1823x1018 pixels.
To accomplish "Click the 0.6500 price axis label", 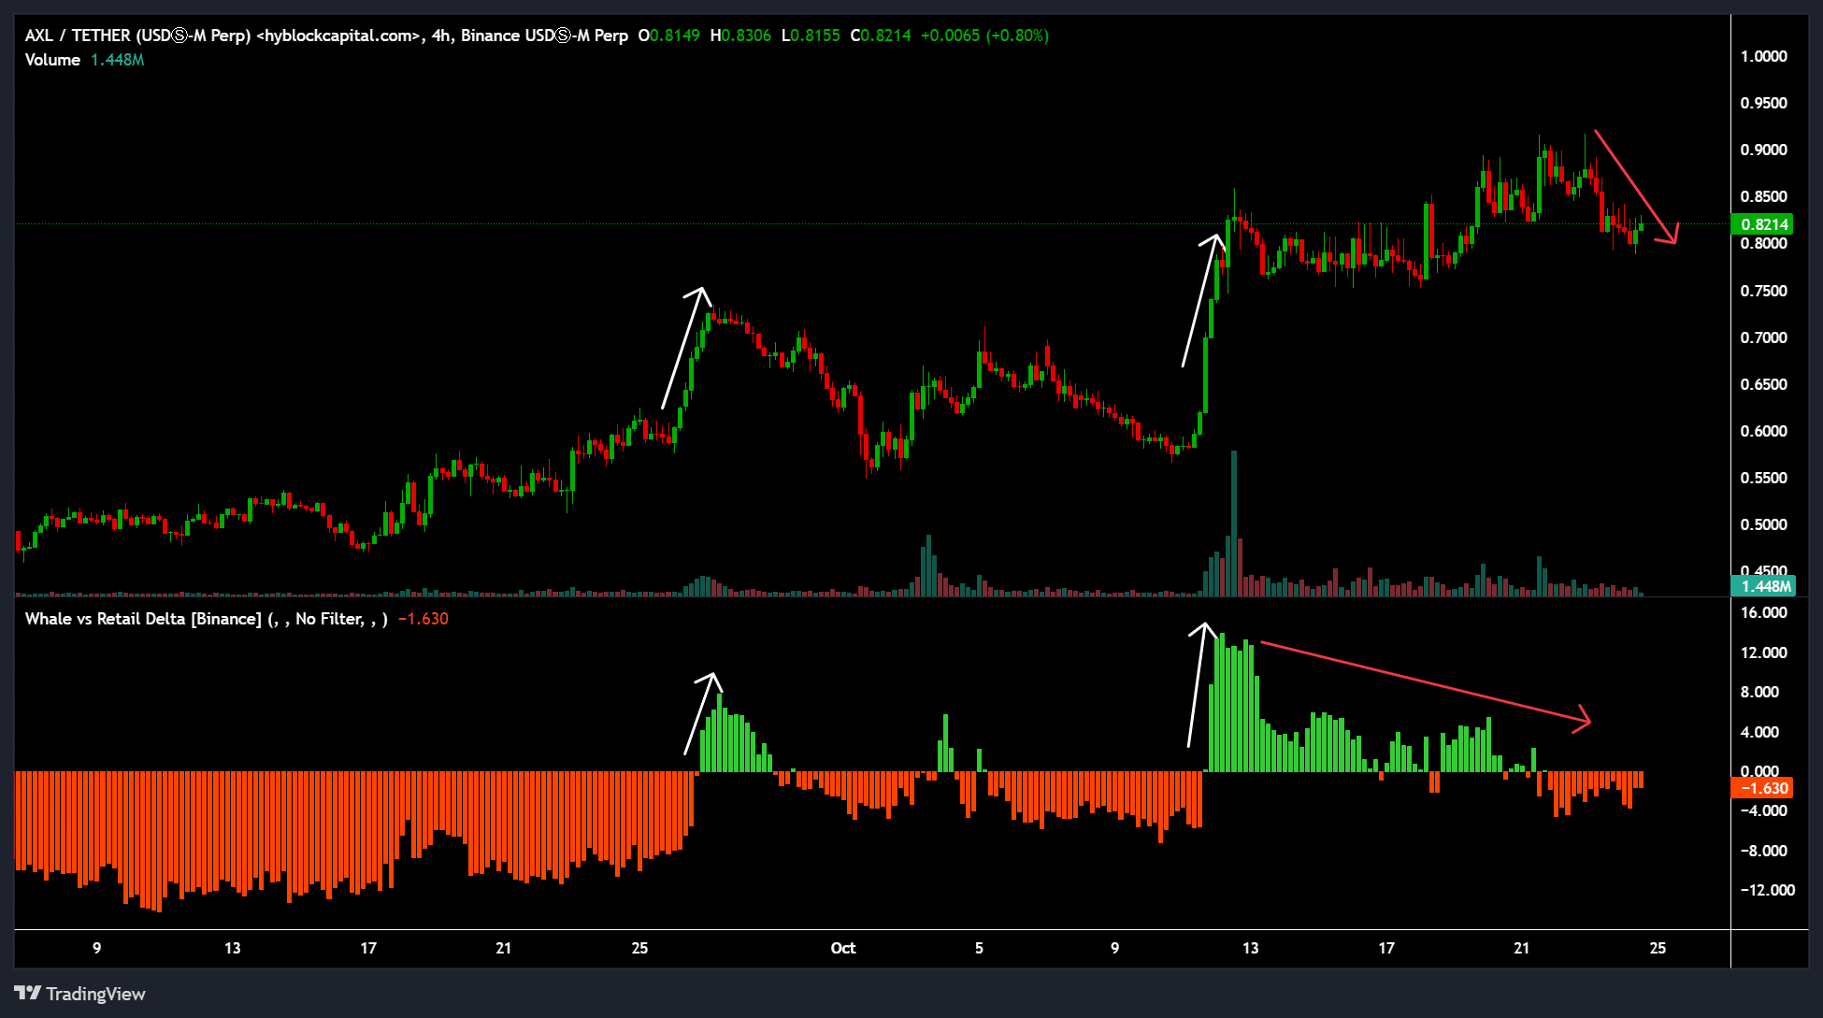I will [x=1763, y=384].
